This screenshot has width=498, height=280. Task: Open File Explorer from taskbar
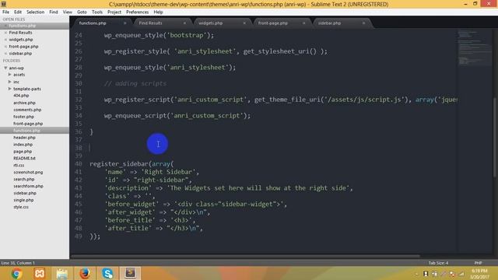[x=62, y=273]
